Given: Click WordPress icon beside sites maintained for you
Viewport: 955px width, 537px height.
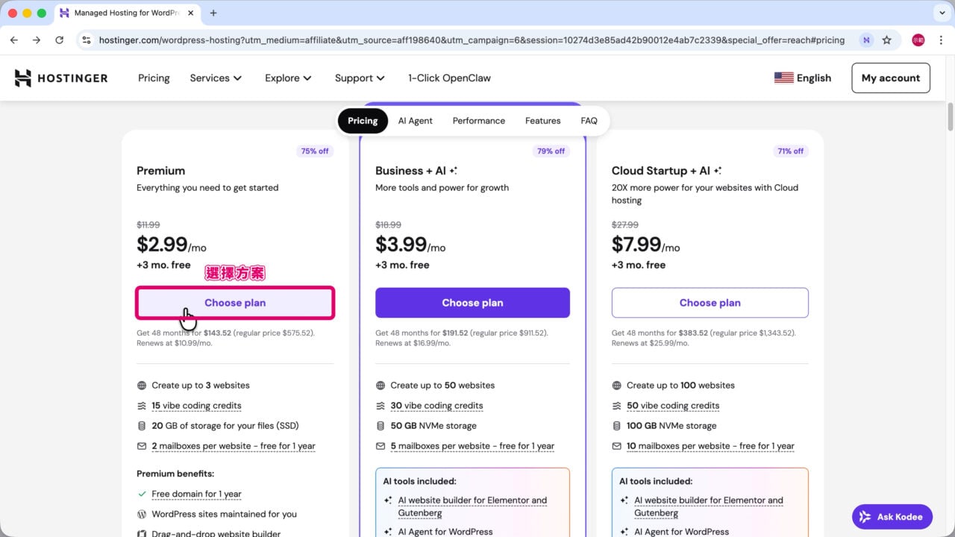Looking at the screenshot, I should (142, 514).
